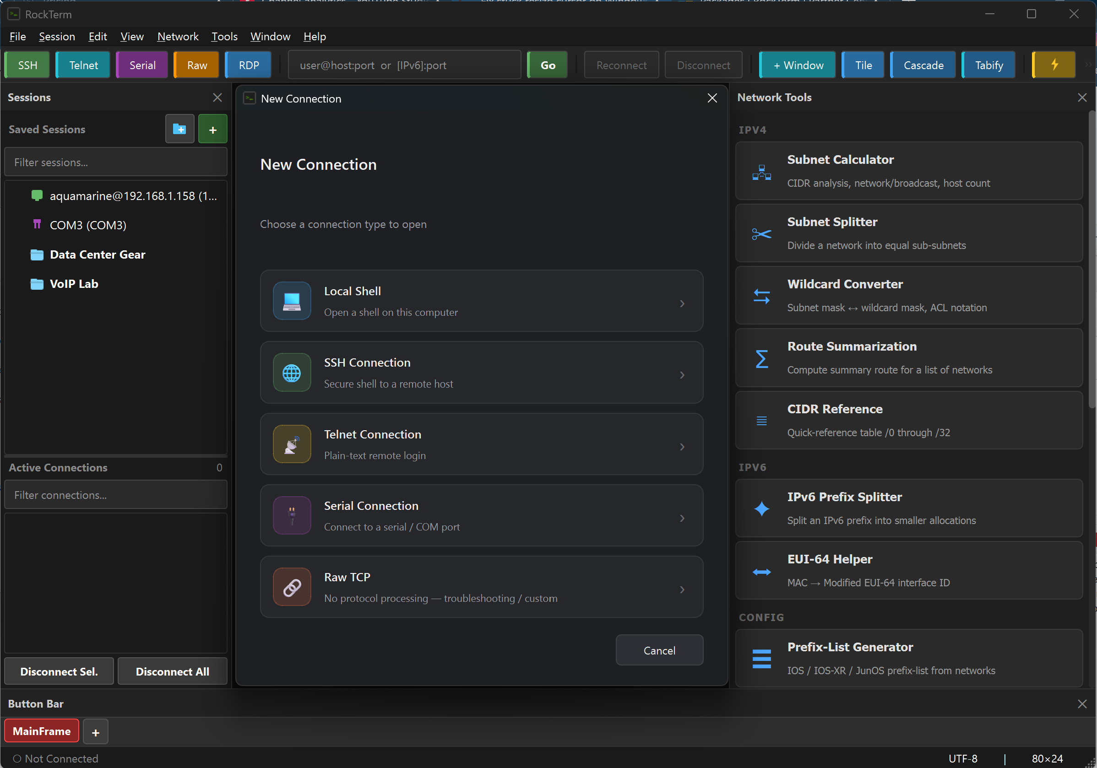Image resolution: width=1097 pixels, height=768 pixels.
Task: Close the New Connection dialog with X
Action: pos(712,98)
